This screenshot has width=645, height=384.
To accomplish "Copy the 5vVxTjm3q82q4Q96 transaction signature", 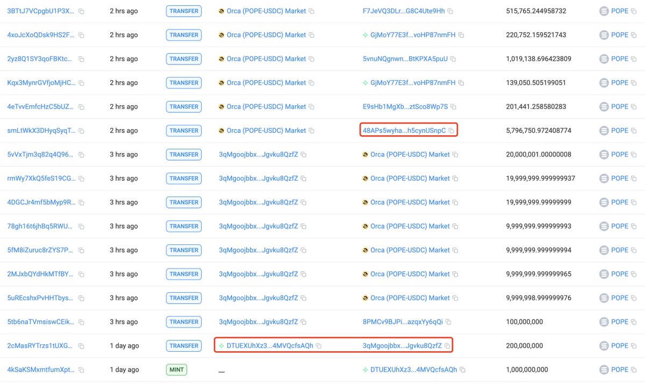I will (81, 155).
